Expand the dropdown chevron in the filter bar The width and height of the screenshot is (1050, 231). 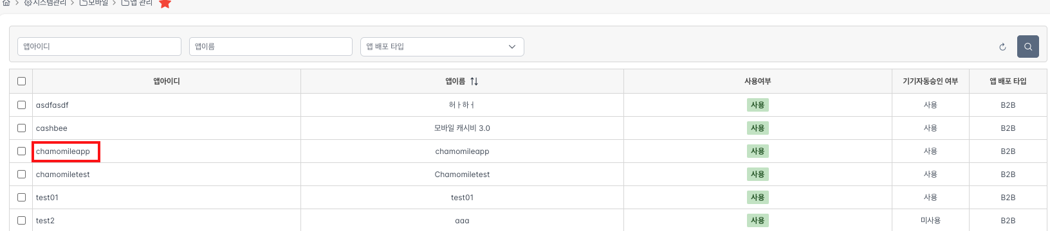(x=512, y=47)
